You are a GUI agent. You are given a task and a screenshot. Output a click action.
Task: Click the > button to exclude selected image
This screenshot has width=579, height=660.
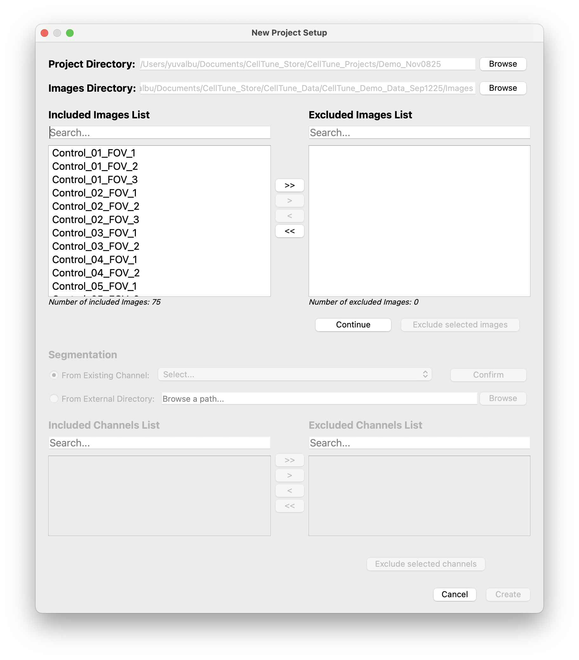(x=289, y=201)
